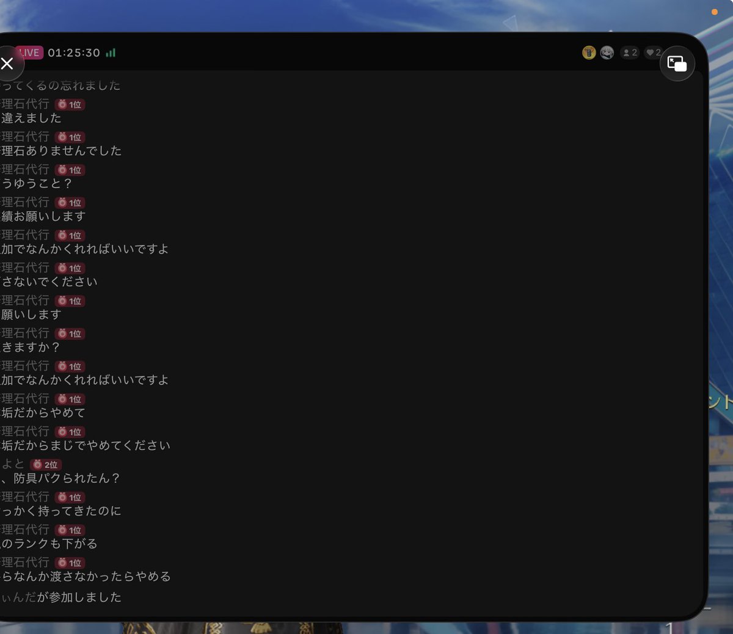Select the faded top comment ってくるの忘れました
The width and height of the screenshot is (733, 634).
[60, 86]
